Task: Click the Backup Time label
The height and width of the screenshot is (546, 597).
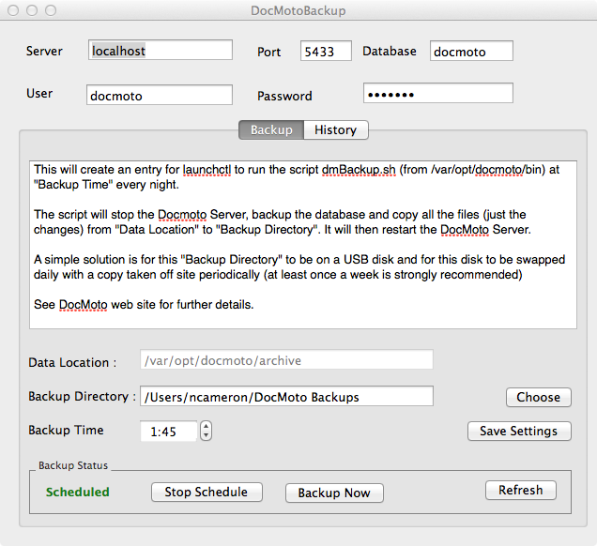Action: pyautogui.click(x=66, y=430)
